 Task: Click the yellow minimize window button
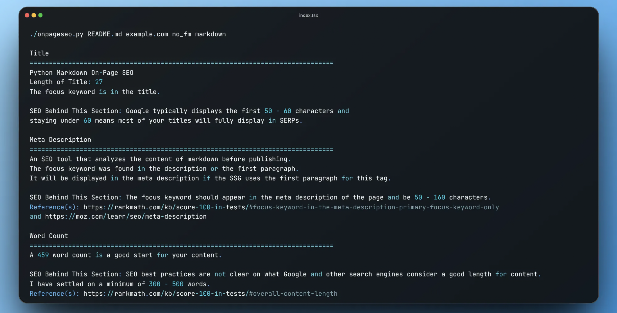click(34, 15)
